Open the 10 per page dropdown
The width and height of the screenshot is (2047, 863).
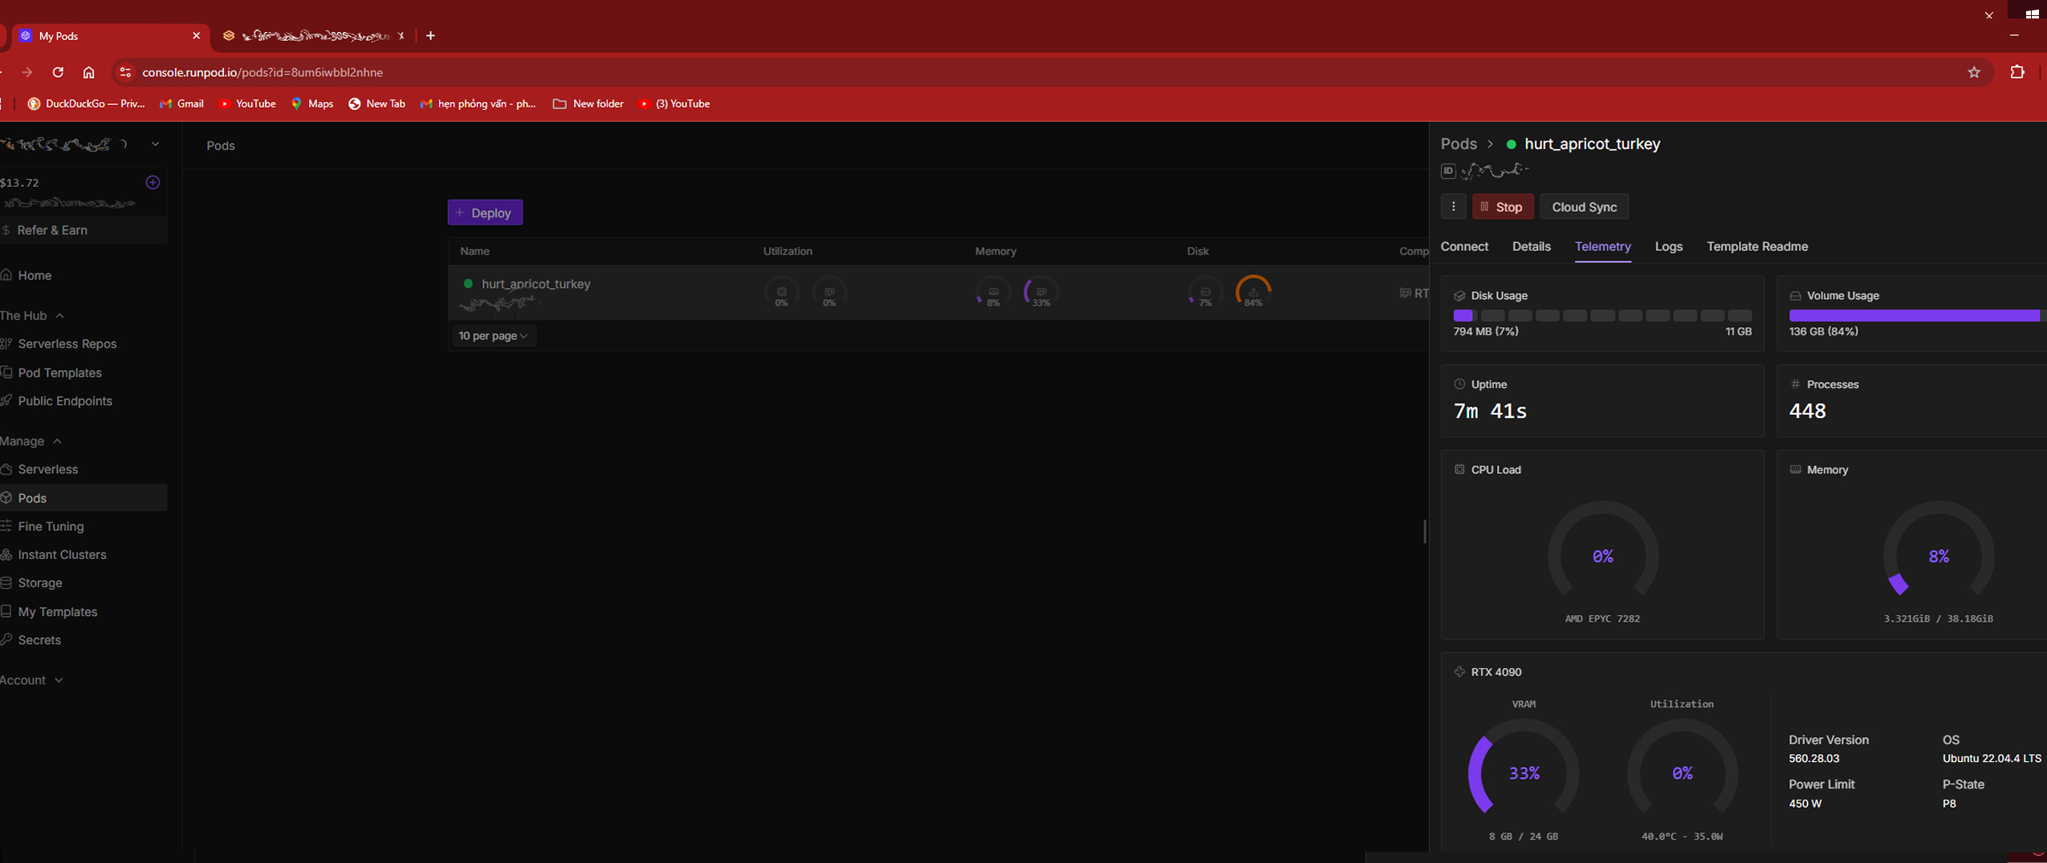pyautogui.click(x=493, y=336)
